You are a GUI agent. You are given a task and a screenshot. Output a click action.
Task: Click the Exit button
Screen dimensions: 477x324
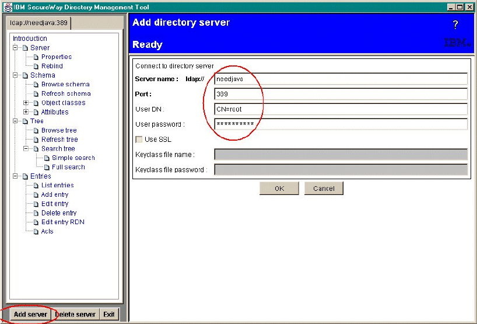(109, 314)
